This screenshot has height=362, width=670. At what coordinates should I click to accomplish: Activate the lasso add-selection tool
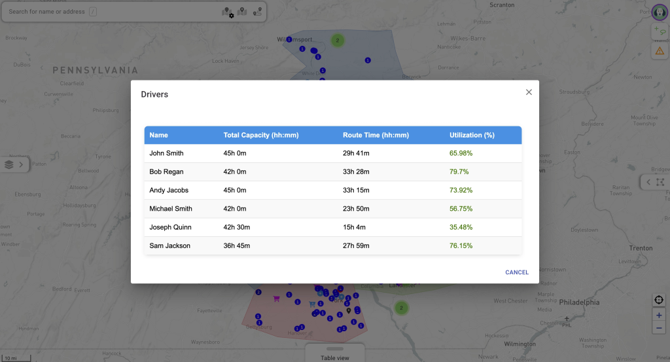660,31
